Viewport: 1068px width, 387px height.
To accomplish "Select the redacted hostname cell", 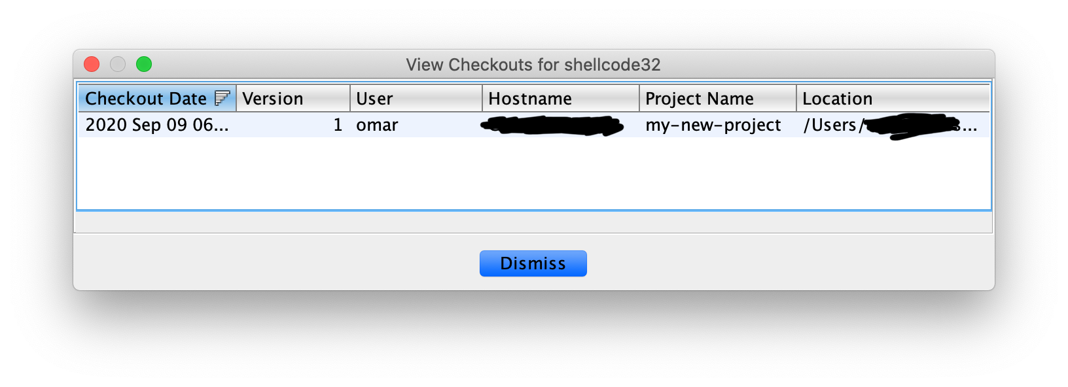I will click(x=561, y=125).
